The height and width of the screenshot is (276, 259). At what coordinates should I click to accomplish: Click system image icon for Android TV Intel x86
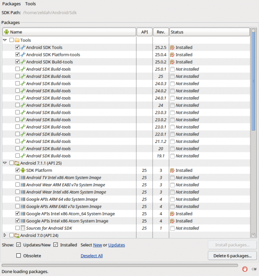pyautogui.click(x=23, y=178)
